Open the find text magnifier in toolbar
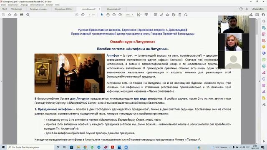The width and height of the screenshot is (267, 150). click(x=28, y=15)
